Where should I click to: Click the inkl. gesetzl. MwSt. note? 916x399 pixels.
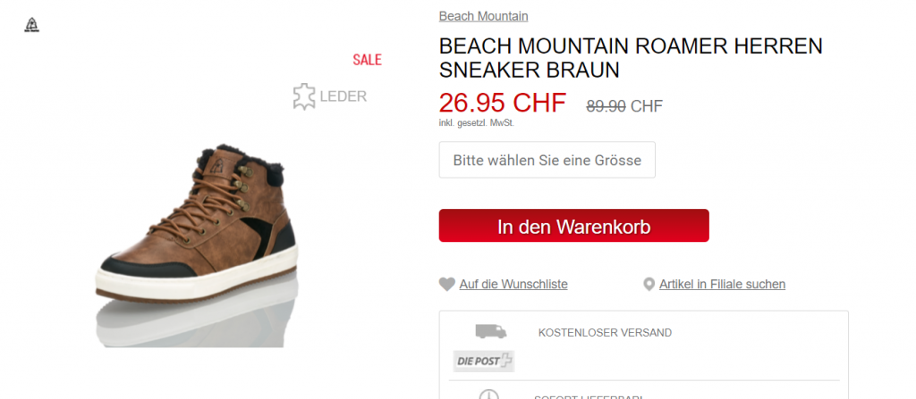pos(477,123)
